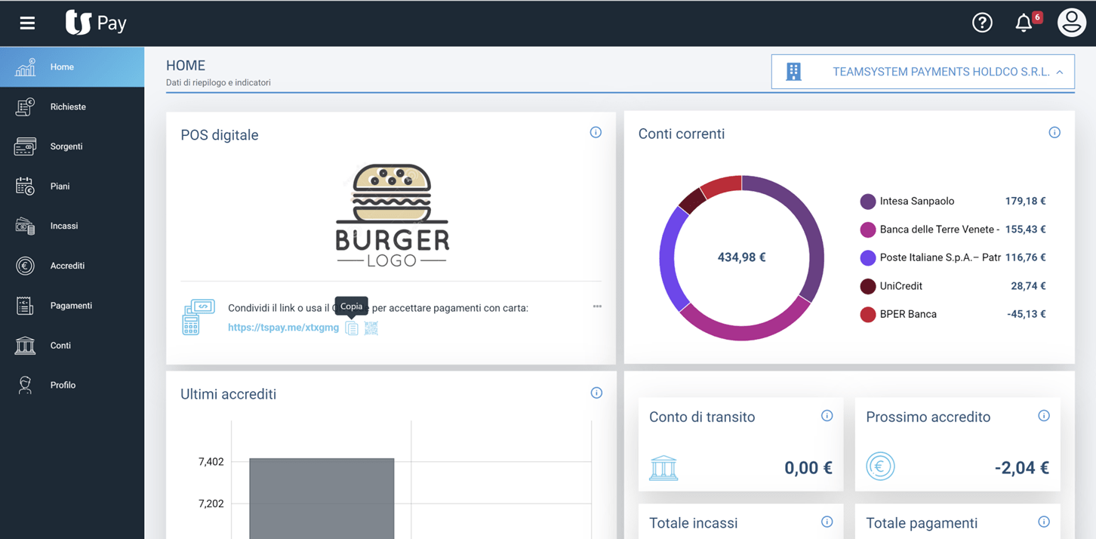Click the -45,13 € BPER Banca balance
The image size is (1096, 539).
(x=1027, y=314)
